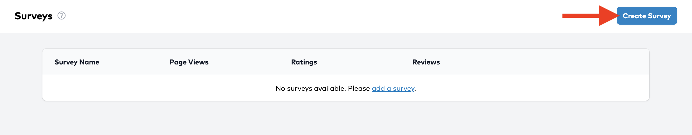
Task: Click the help question mark icon beside Surveys
Action: tap(62, 16)
